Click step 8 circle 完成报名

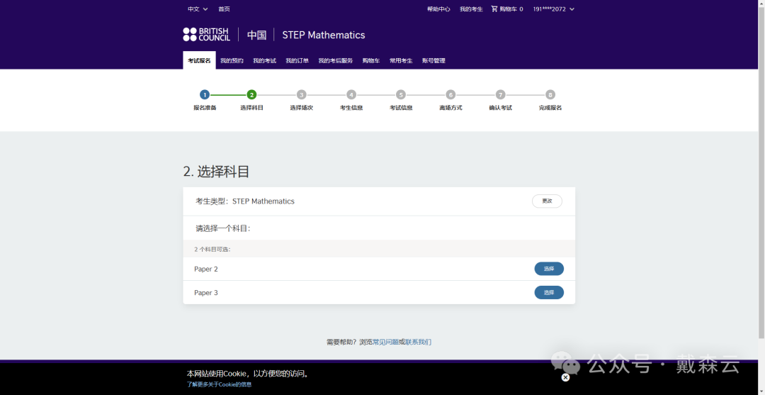coord(550,95)
